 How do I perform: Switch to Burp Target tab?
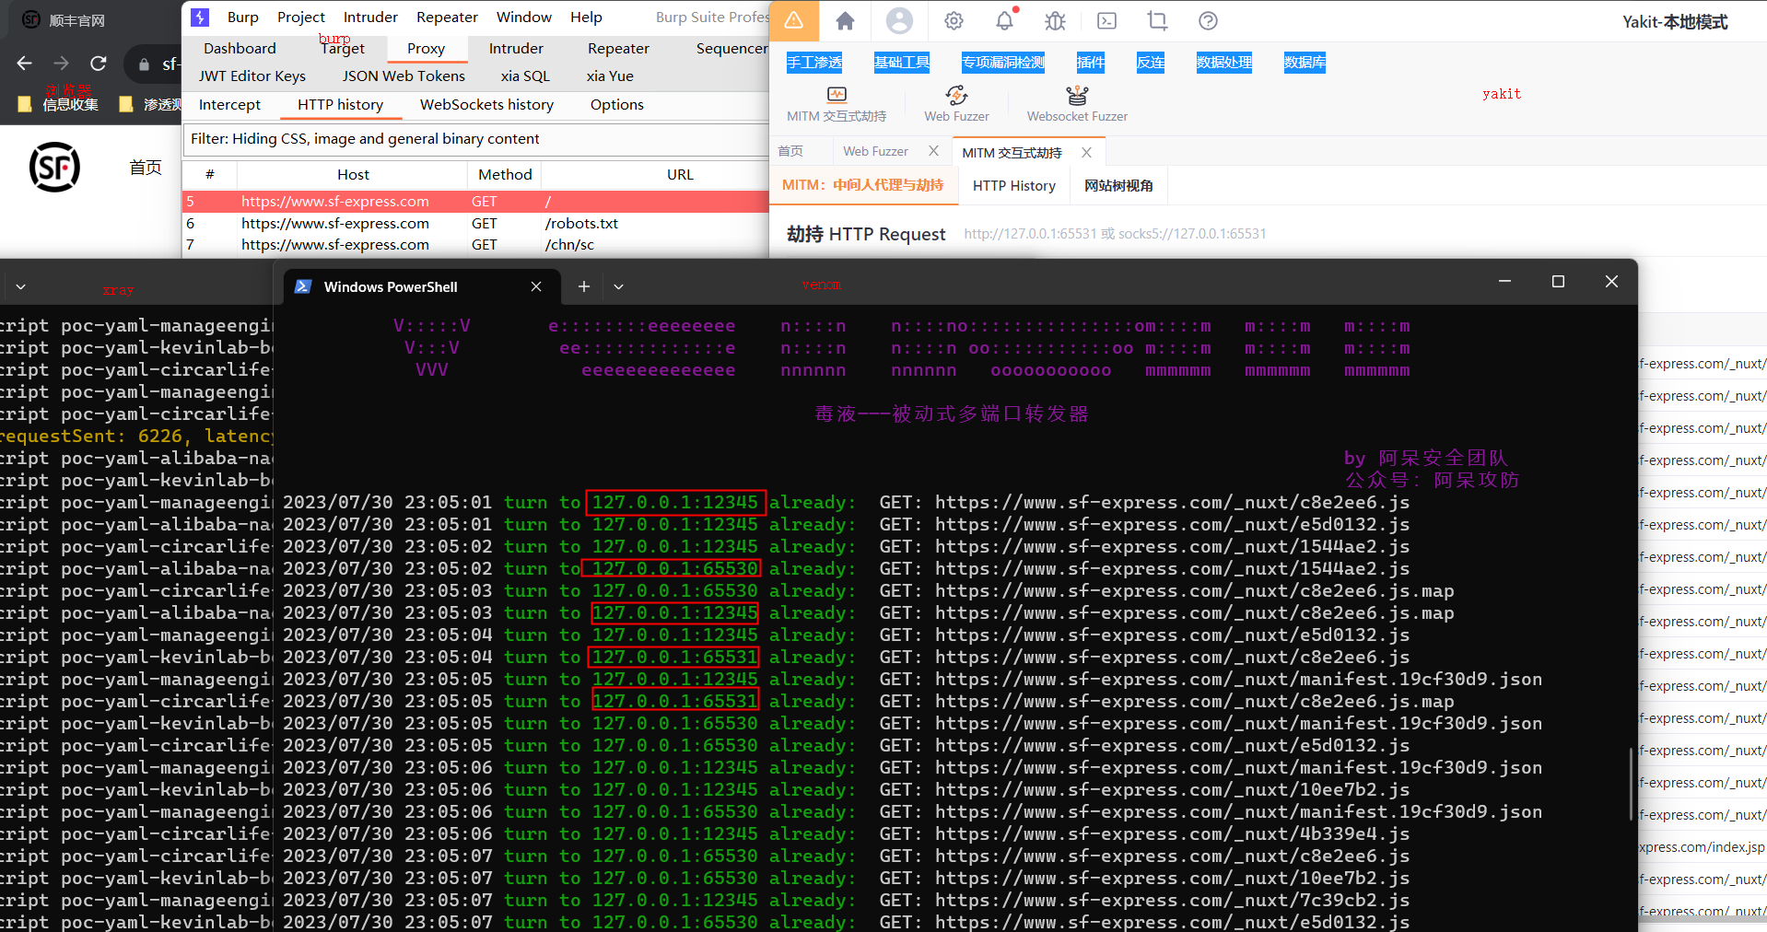point(343,48)
